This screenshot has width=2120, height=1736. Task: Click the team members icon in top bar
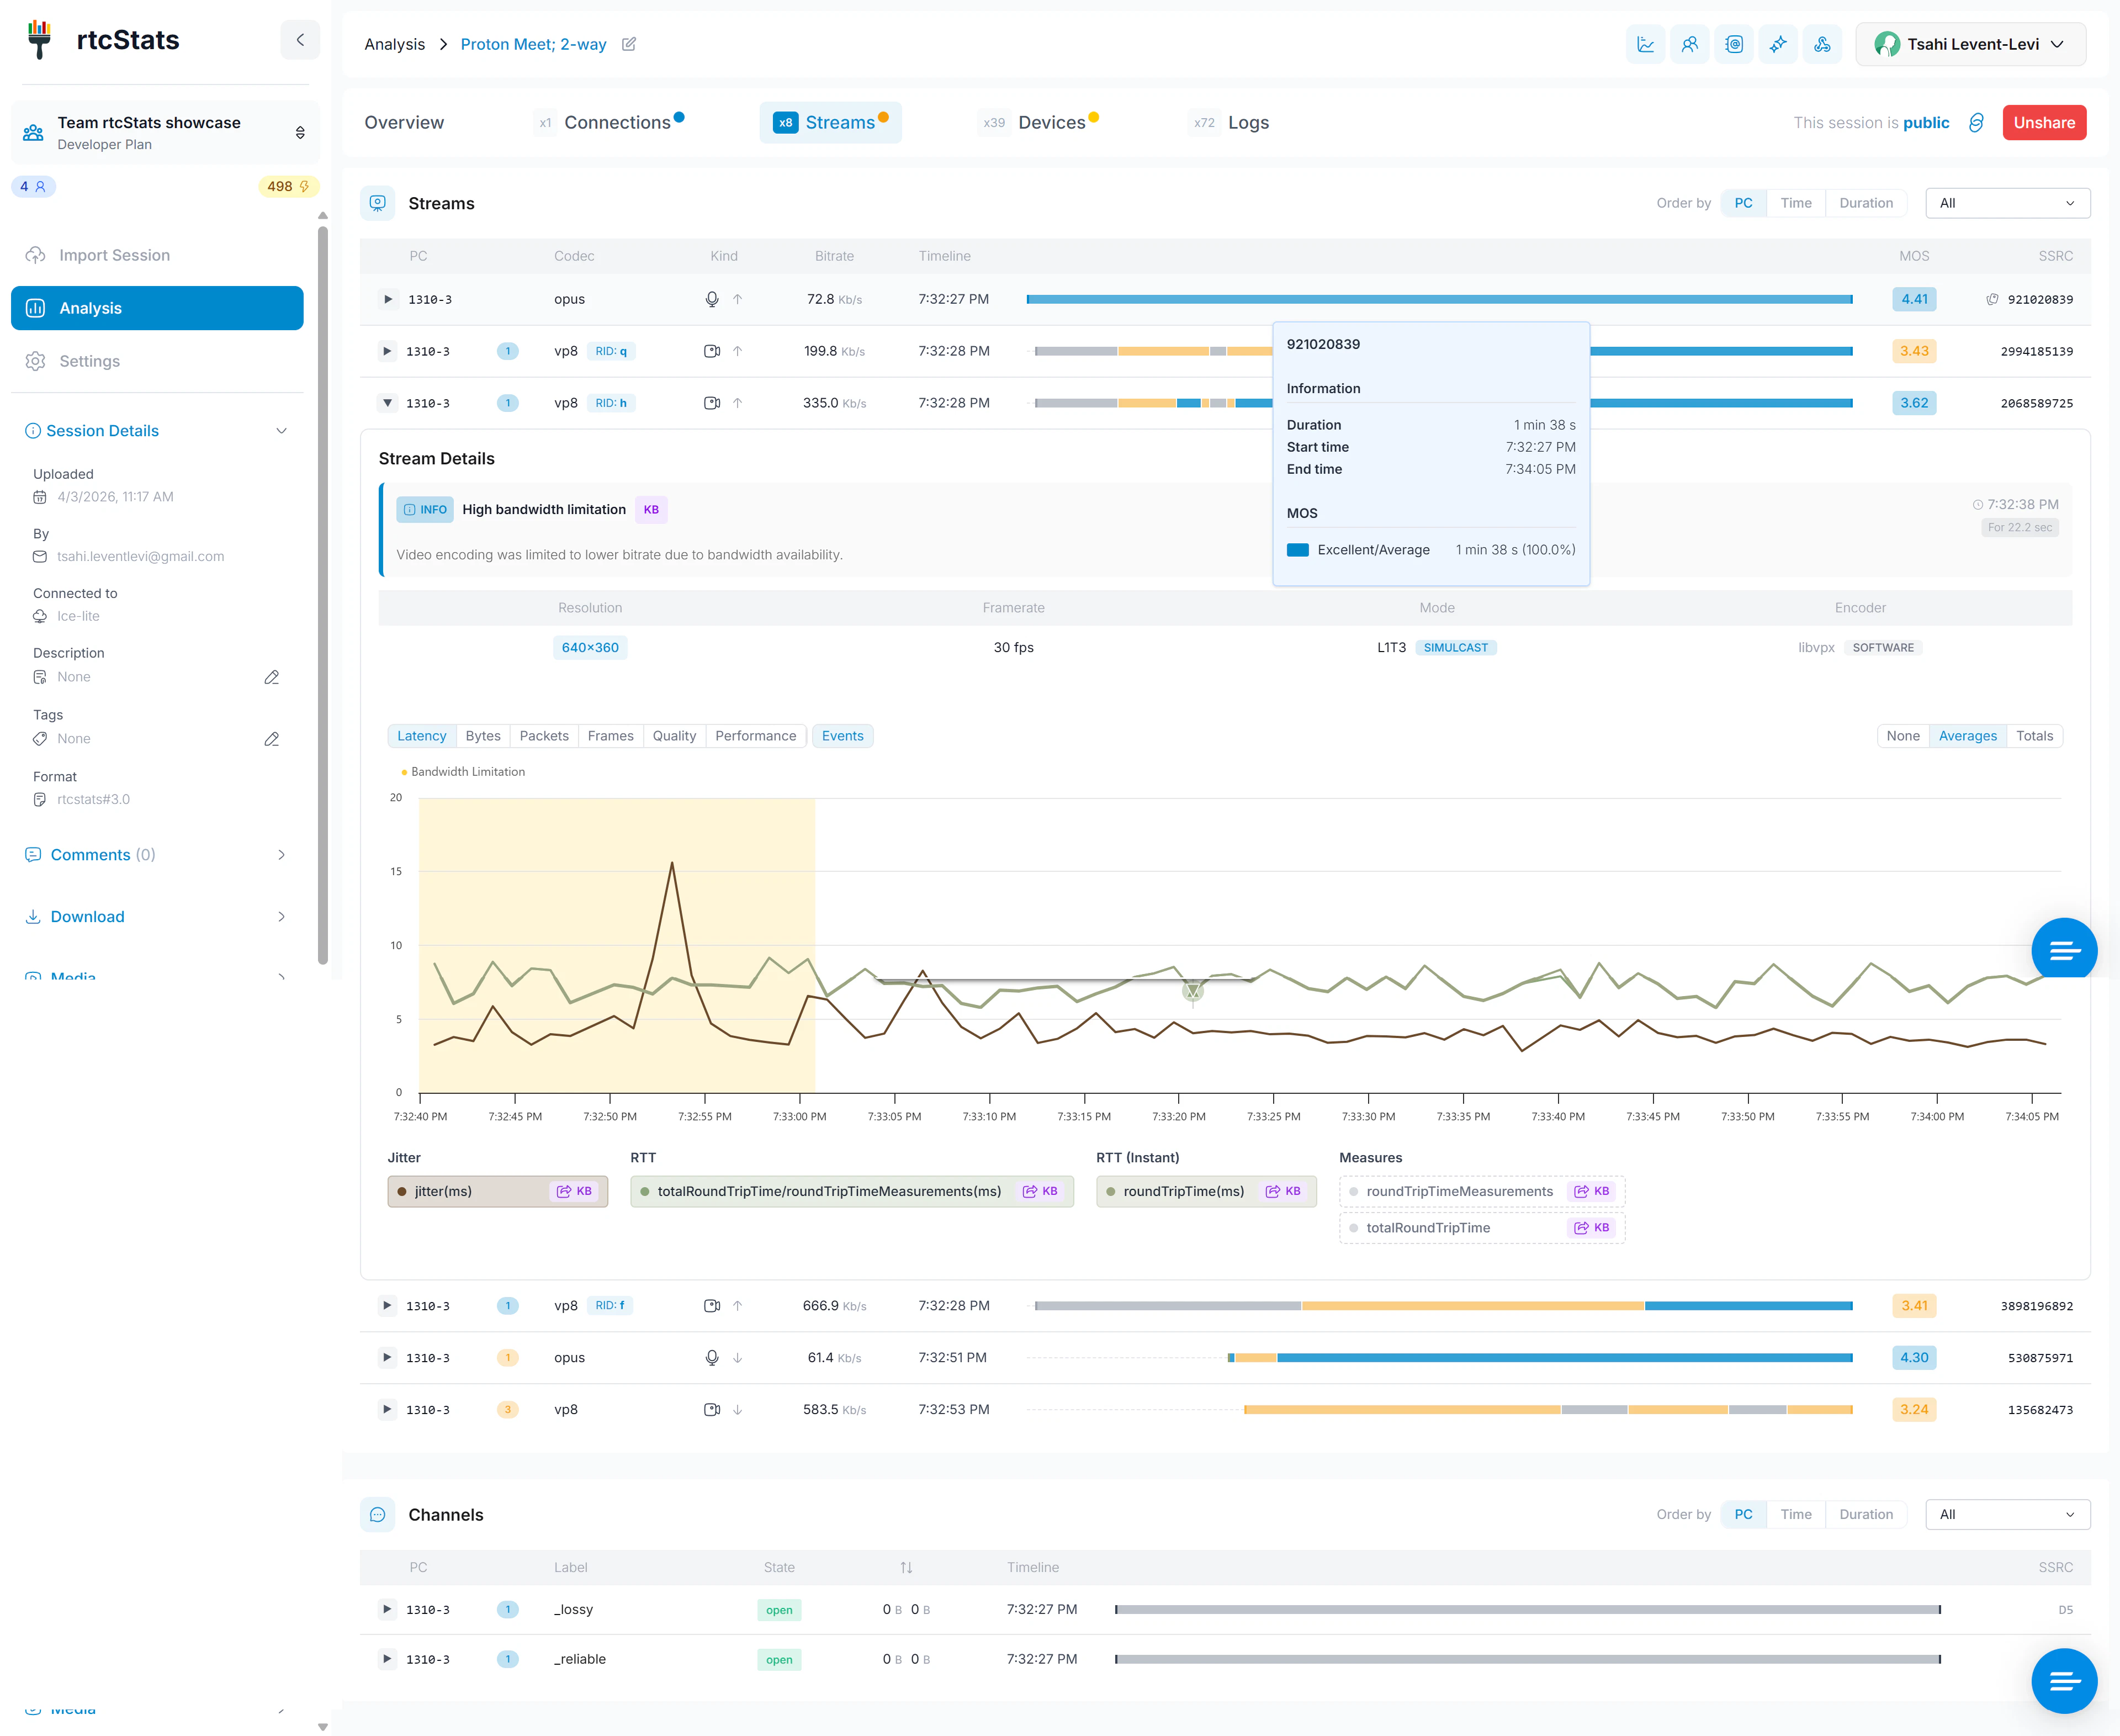[1690, 44]
